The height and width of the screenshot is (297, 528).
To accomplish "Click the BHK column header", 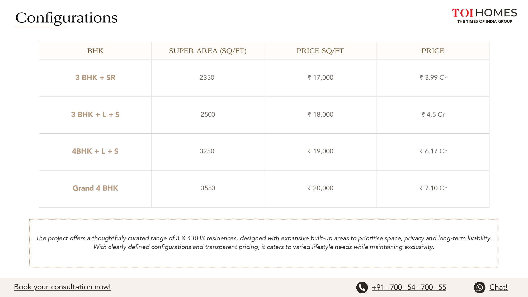I will [x=95, y=51].
